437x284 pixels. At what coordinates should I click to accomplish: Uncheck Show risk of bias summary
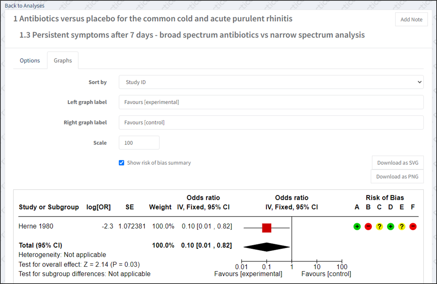pyautogui.click(x=121, y=163)
